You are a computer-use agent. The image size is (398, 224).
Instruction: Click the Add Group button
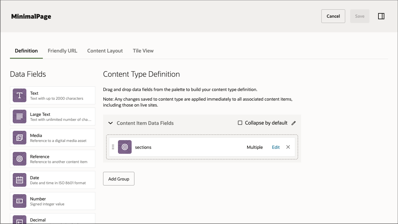(119, 179)
